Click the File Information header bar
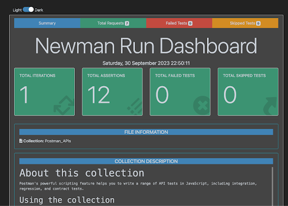Viewport: 288px width, 206px height. 146,132
